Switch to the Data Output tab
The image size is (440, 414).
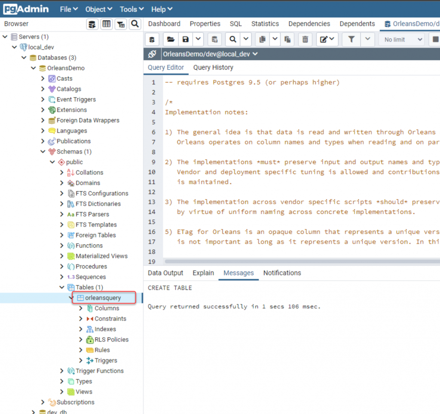[165, 273]
